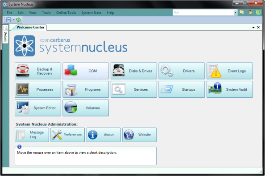Open the View menu
This screenshot has height=176, width=265.
(x=33, y=12)
